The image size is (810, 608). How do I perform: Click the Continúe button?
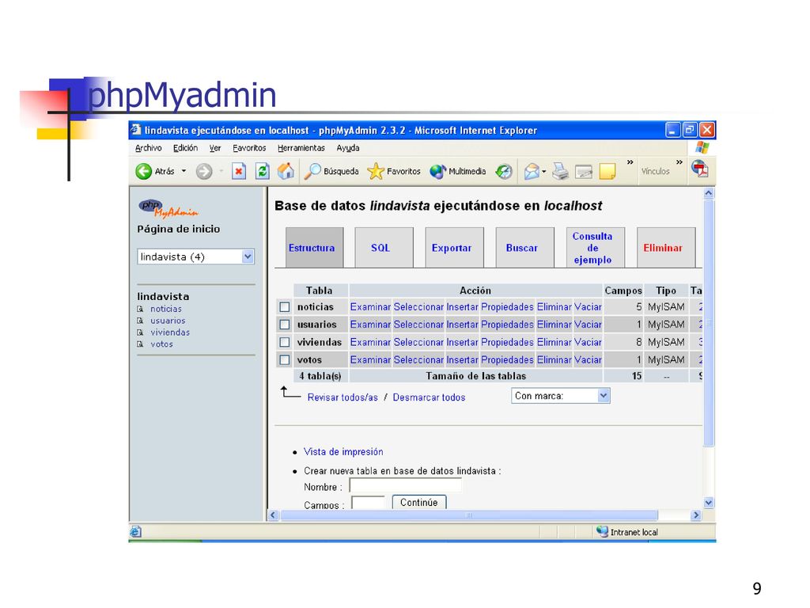pos(419,502)
